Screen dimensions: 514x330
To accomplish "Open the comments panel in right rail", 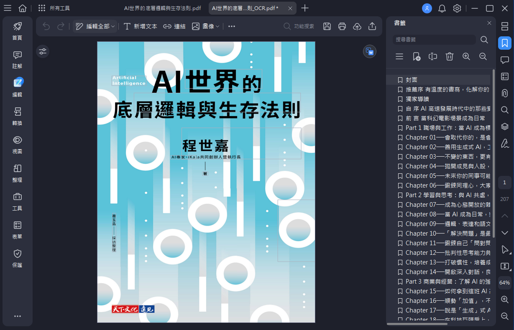I will click(x=505, y=60).
